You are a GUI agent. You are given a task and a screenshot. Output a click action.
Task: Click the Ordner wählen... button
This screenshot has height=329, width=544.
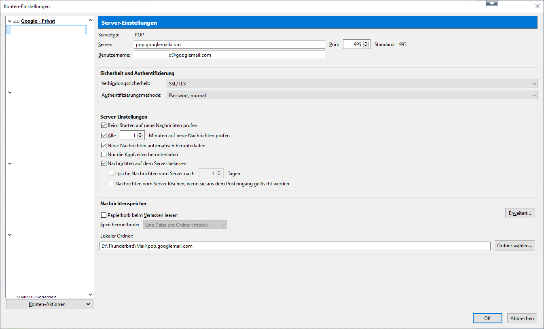click(x=514, y=246)
